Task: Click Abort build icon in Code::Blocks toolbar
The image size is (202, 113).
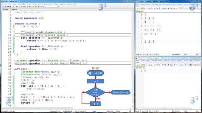Action: click(x=43, y=6)
